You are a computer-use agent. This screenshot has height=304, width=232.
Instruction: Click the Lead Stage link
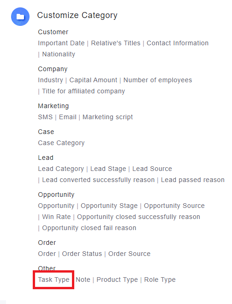point(108,169)
